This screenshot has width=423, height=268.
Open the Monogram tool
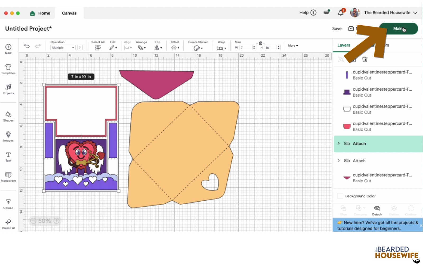click(x=8, y=177)
